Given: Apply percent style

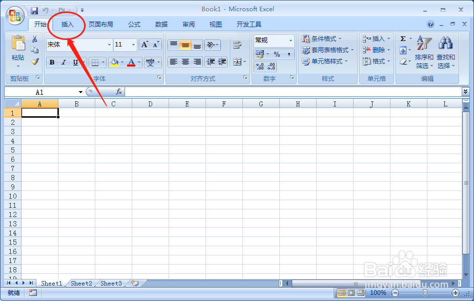Looking at the screenshot, I should pyautogui.click(x=277, y=54).
